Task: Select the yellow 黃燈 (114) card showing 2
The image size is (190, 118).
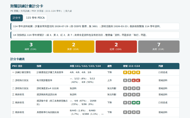Action: (74, 47)
